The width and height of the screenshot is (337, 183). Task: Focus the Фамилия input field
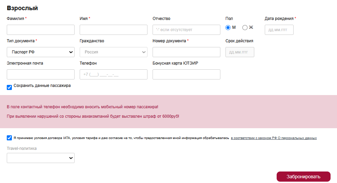pyautogui.click(x=41, y=30)
